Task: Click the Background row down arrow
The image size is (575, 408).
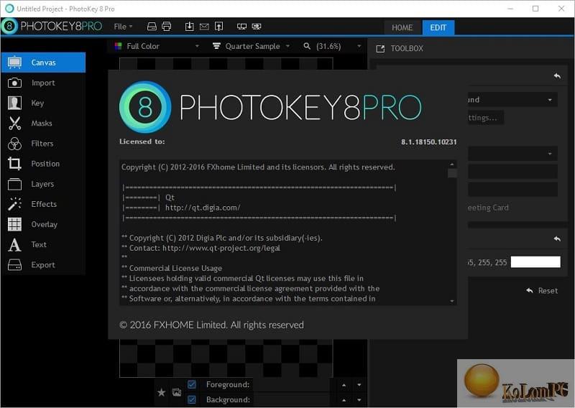Action: click(x=359, y=400)
